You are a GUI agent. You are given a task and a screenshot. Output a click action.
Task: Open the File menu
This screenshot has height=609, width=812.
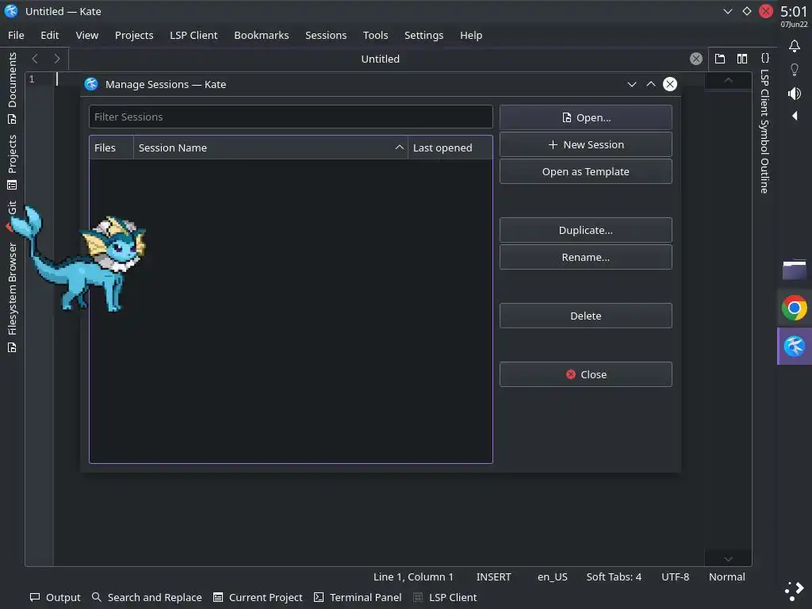pyautogui.click(x=16, y=35)
